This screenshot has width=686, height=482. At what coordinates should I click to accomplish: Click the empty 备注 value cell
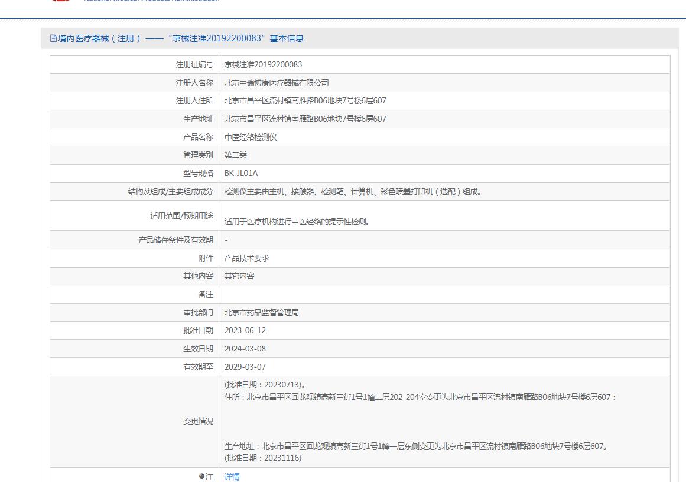pos(444,294)
